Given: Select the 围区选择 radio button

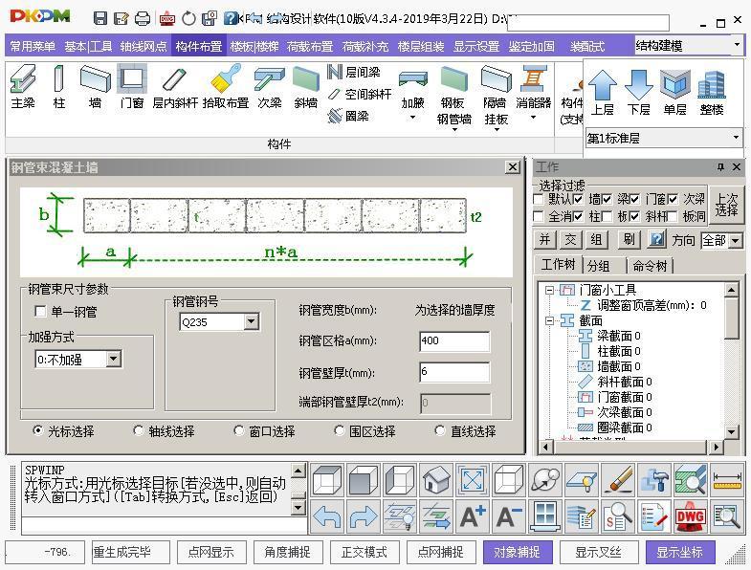Looking at the screenshot, I should click(339, 430).
